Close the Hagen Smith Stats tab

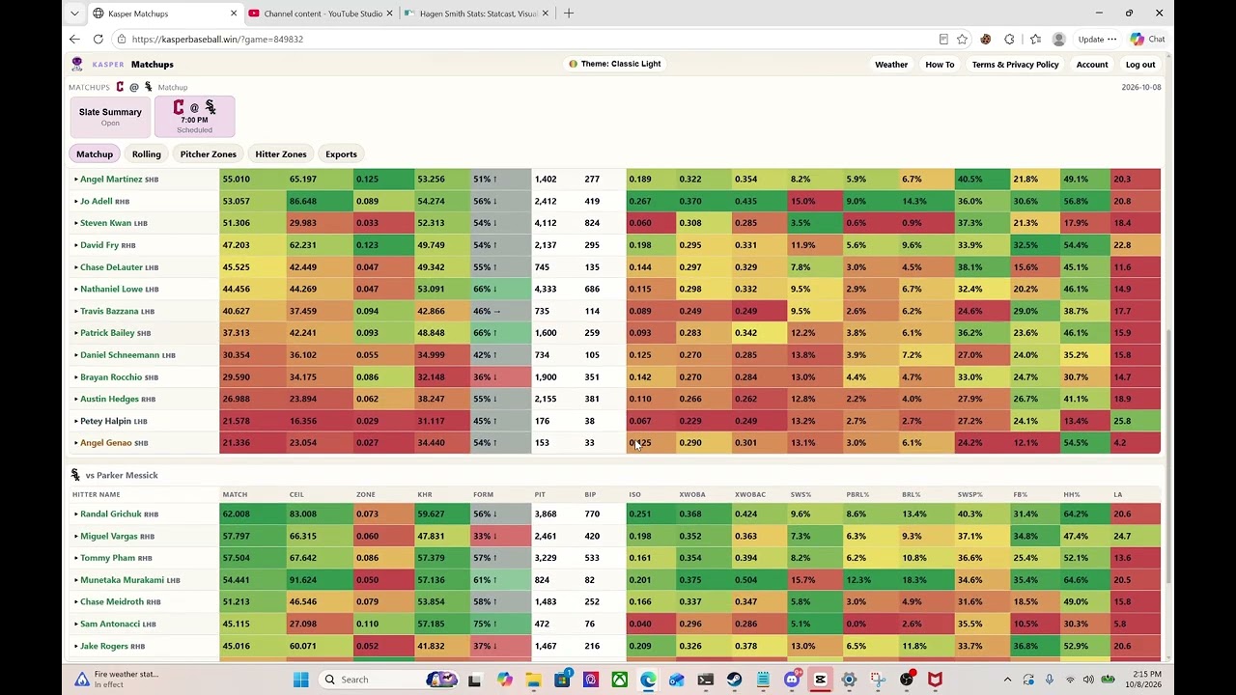546,14
